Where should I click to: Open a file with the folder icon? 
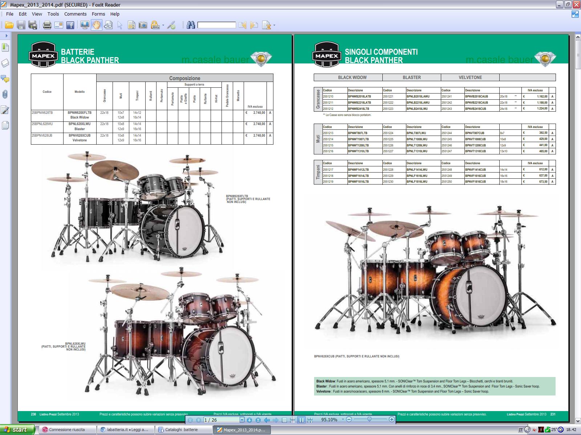(x=9, y=25)
